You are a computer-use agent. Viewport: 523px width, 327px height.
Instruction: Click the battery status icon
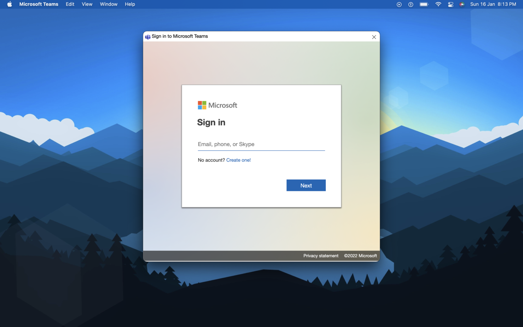pyautogui.click(x=424, y=4)
